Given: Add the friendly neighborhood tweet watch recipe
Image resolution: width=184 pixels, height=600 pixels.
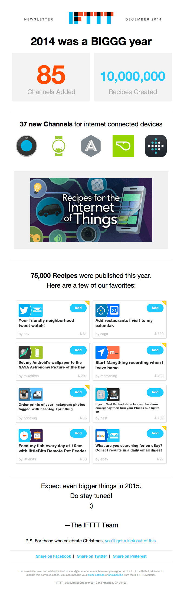Looking at the screenshot, I should [78, 308].
